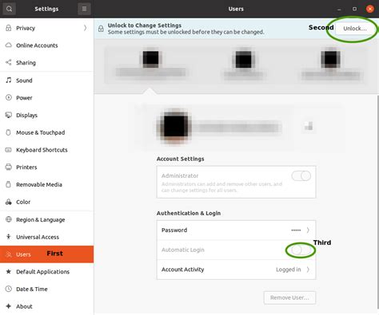Select the Region & Language globe icon
379x315 pixels.
9,219
